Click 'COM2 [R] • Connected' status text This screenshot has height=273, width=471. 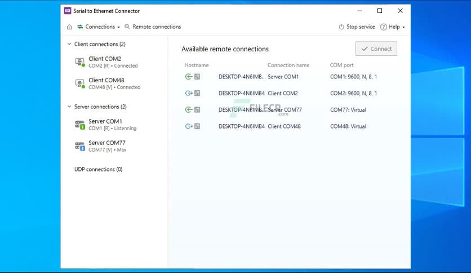click(x=113, y=66)
